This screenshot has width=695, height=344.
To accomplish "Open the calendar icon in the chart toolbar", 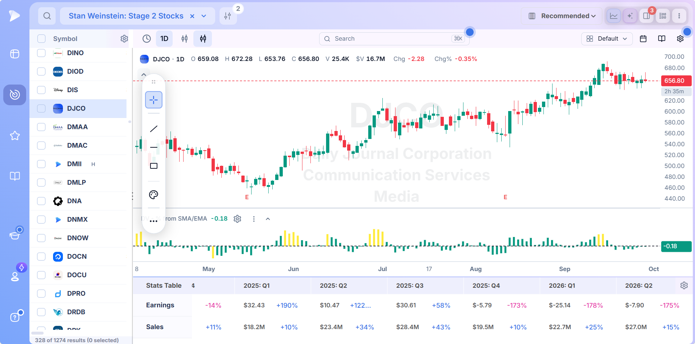I will tap(643, 38).
